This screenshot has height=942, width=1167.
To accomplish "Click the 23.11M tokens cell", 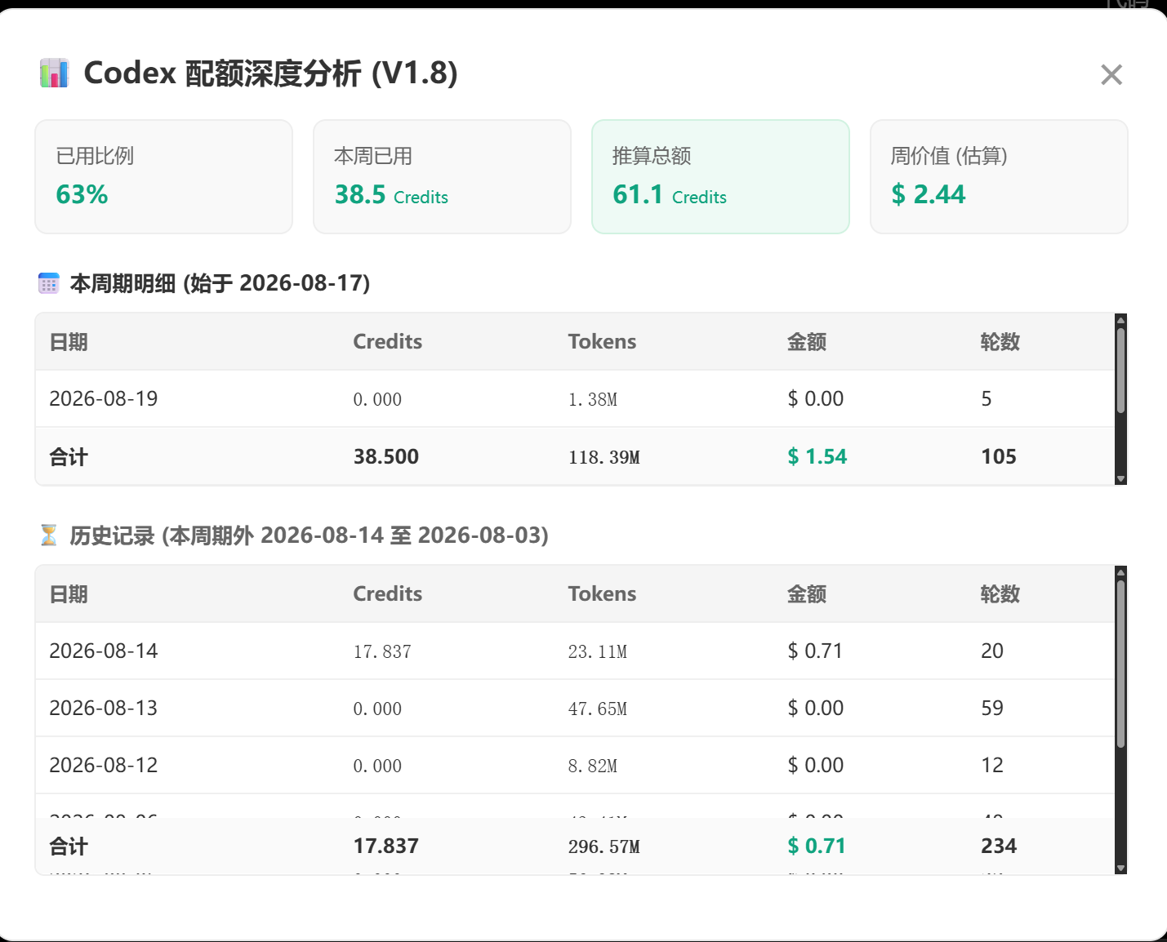I will 598,651.
